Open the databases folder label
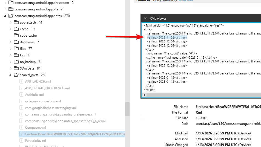261x147 pixels. tap(27, 42)
